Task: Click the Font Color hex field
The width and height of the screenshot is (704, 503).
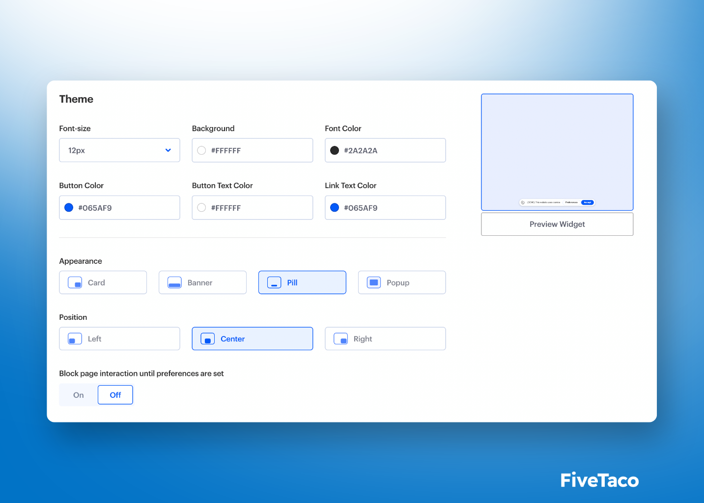Action: 385,150
